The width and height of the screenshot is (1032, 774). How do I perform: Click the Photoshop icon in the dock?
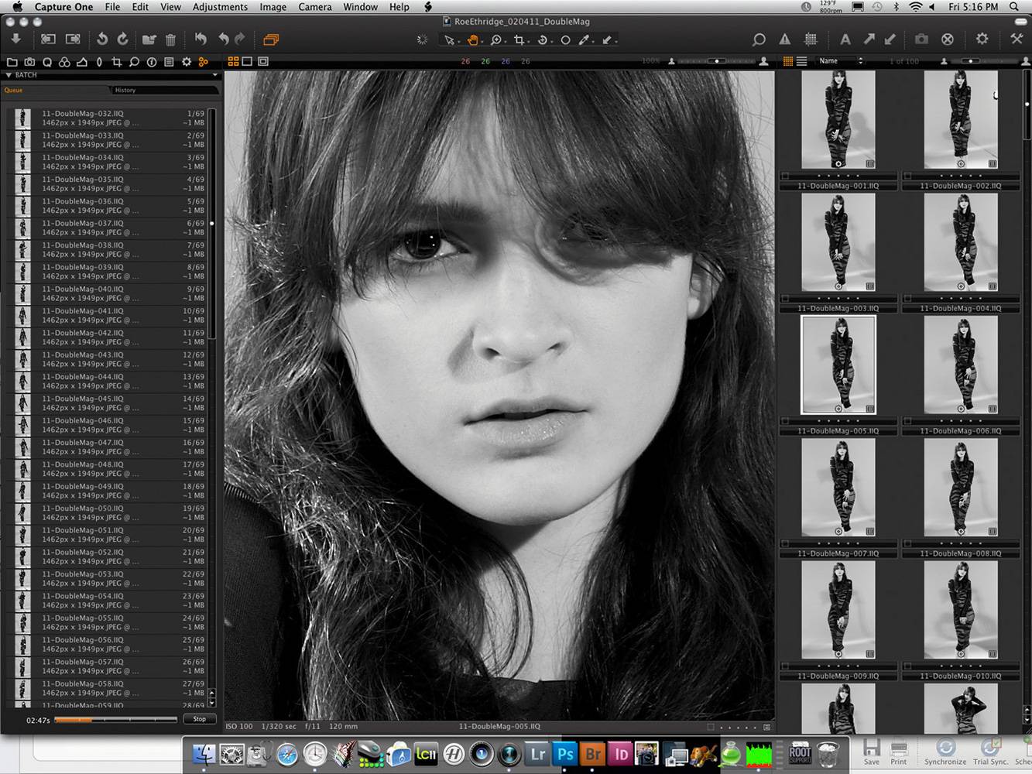click(x=565, y=753)
